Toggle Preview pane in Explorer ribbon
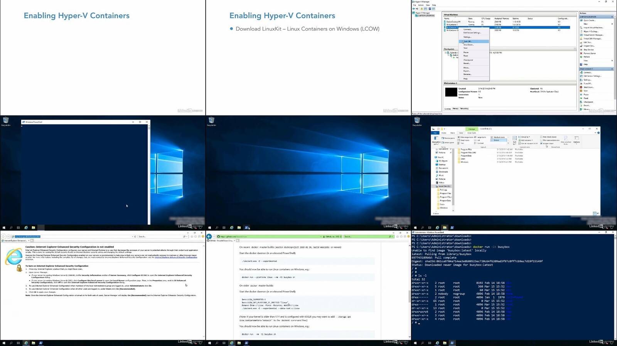The width and height of the screenshot is (617, 346). 448,138
